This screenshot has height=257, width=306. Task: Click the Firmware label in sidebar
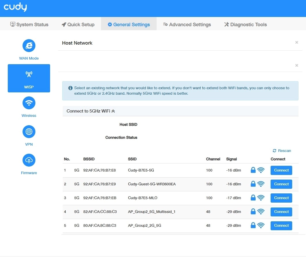pyautogui.click(x=29, y=173)
